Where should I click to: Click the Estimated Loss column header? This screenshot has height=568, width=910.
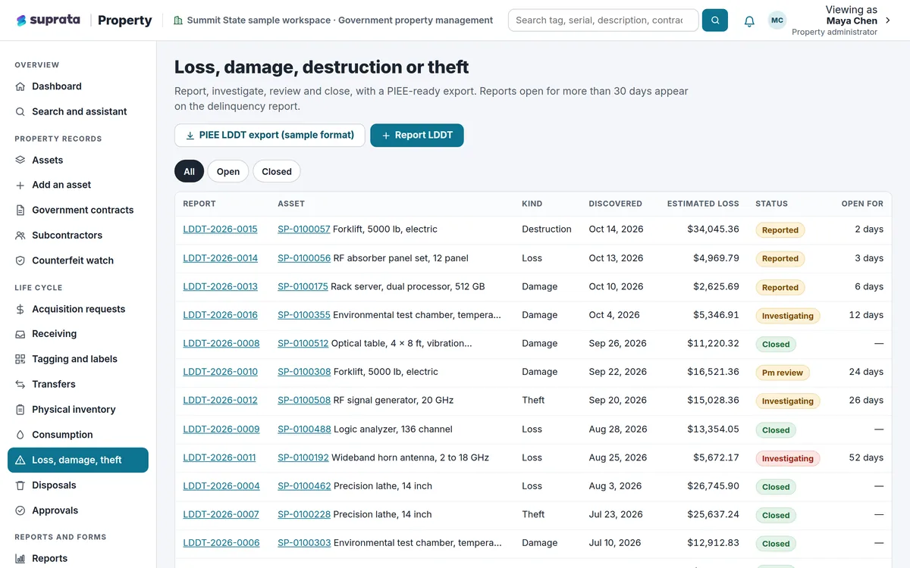(x=703, y=204)
